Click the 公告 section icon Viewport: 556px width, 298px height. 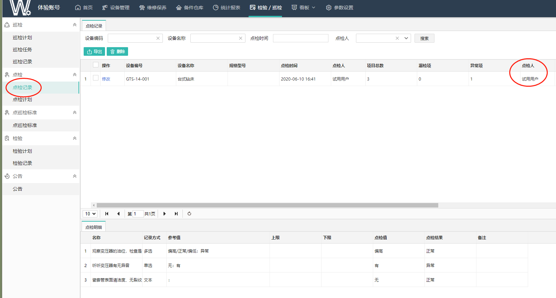[7, 176]
